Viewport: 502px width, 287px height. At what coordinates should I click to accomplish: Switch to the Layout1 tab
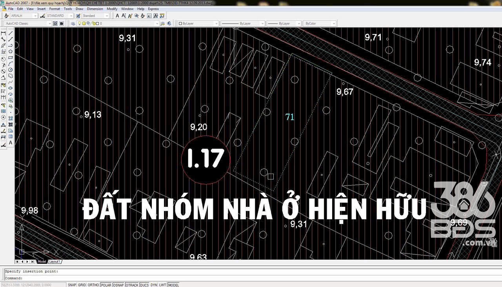tap(55, 262)
